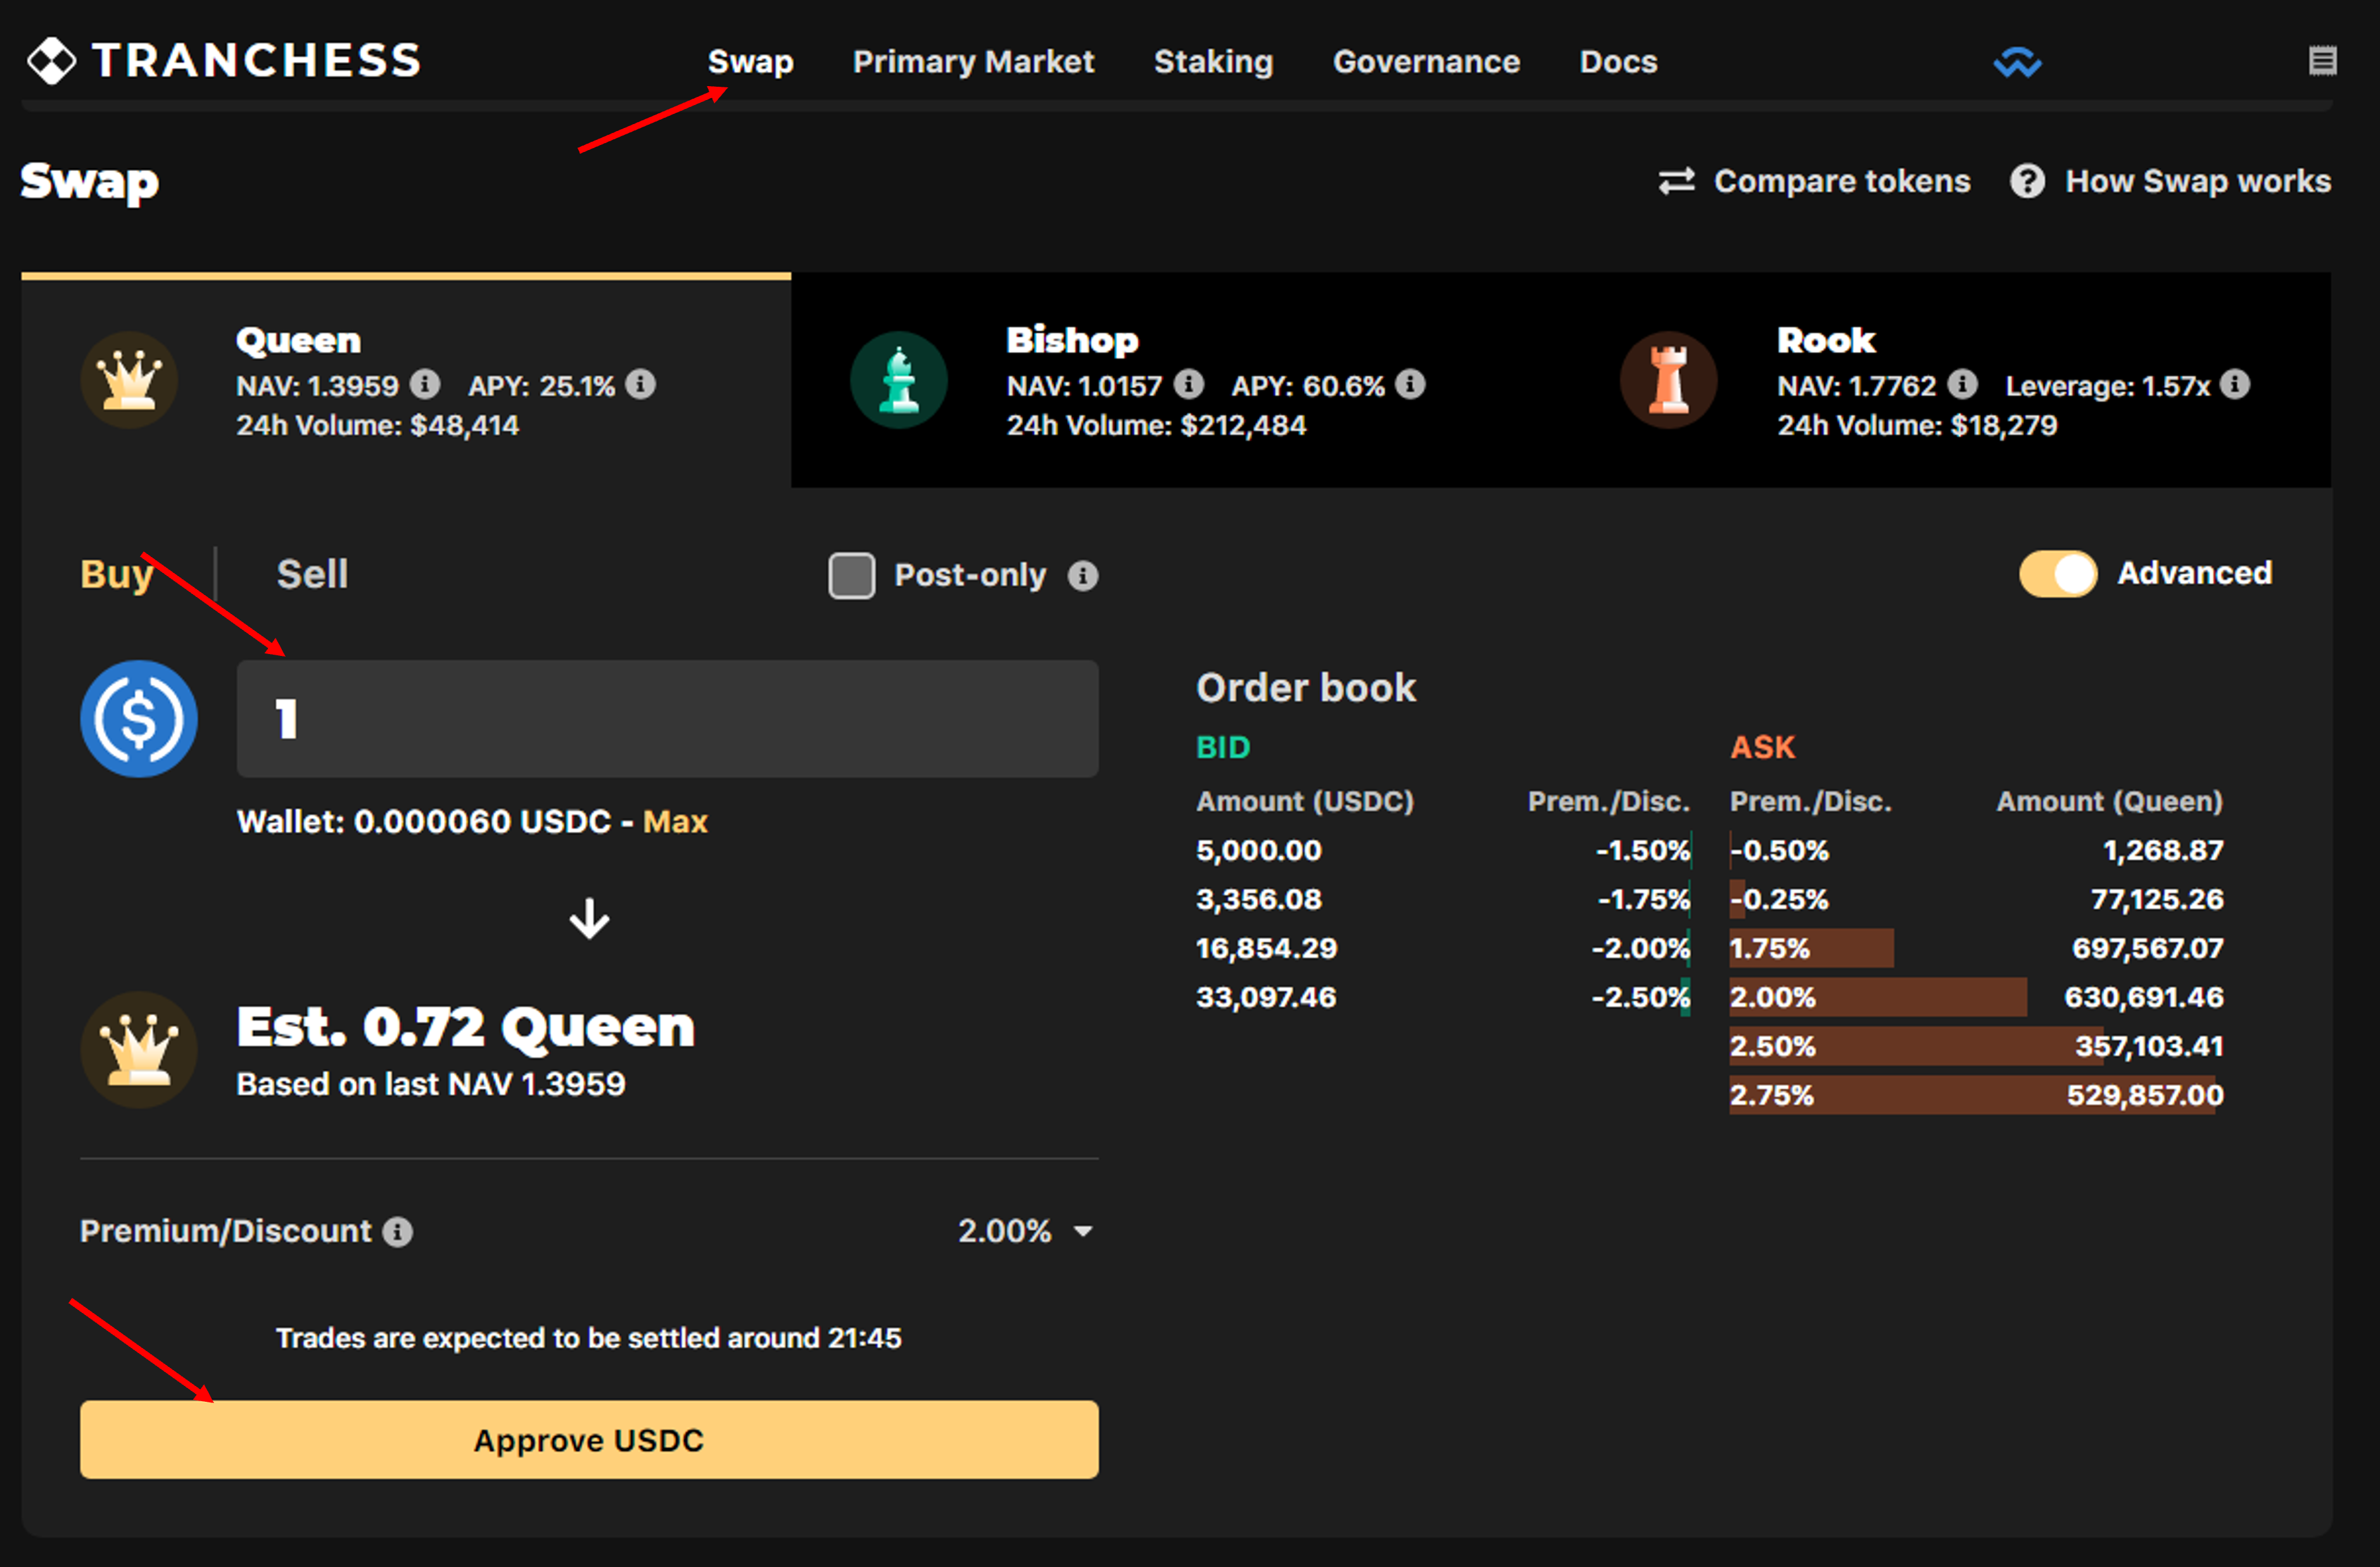Click the Rook Leverage info icon

click(x=2235, y=384)
